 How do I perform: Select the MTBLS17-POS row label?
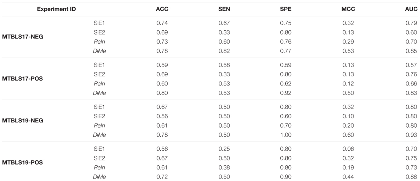(23, 79)
